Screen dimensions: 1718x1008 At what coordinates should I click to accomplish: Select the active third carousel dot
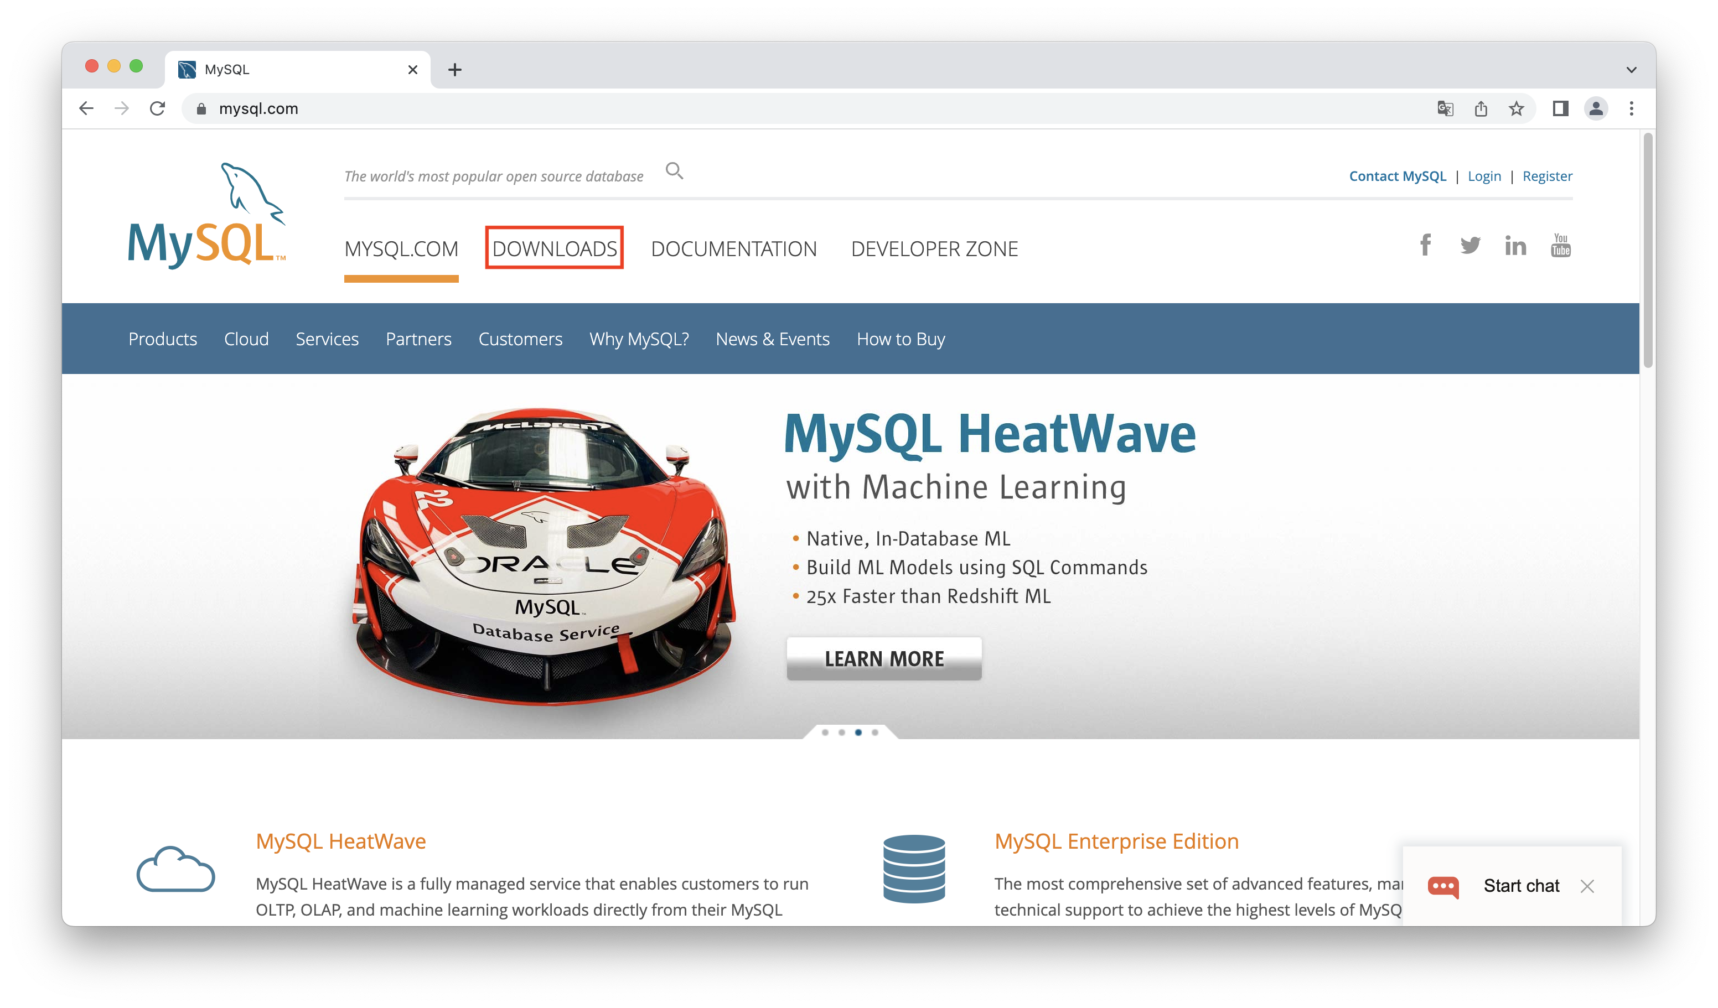click(858, 732)
